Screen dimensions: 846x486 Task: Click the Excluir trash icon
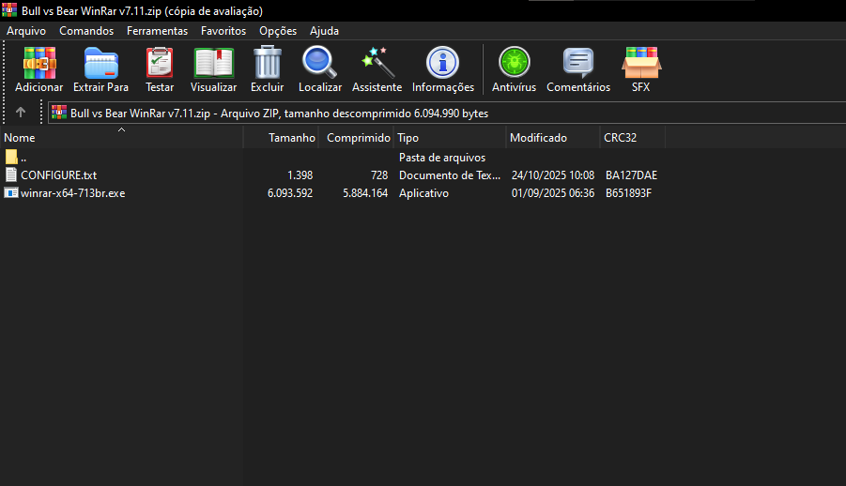click(x=268, y=64)
